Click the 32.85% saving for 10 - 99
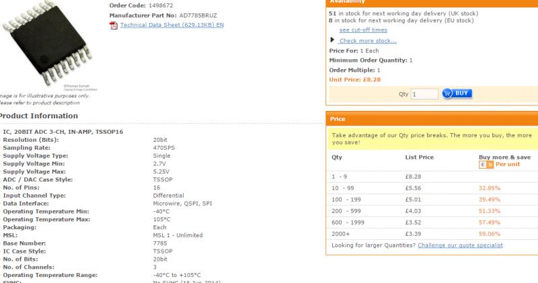 tap(490, 188)
